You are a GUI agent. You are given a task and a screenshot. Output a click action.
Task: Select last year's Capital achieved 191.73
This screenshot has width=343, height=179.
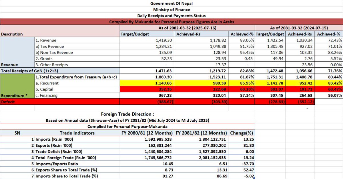tap(306, 89)
